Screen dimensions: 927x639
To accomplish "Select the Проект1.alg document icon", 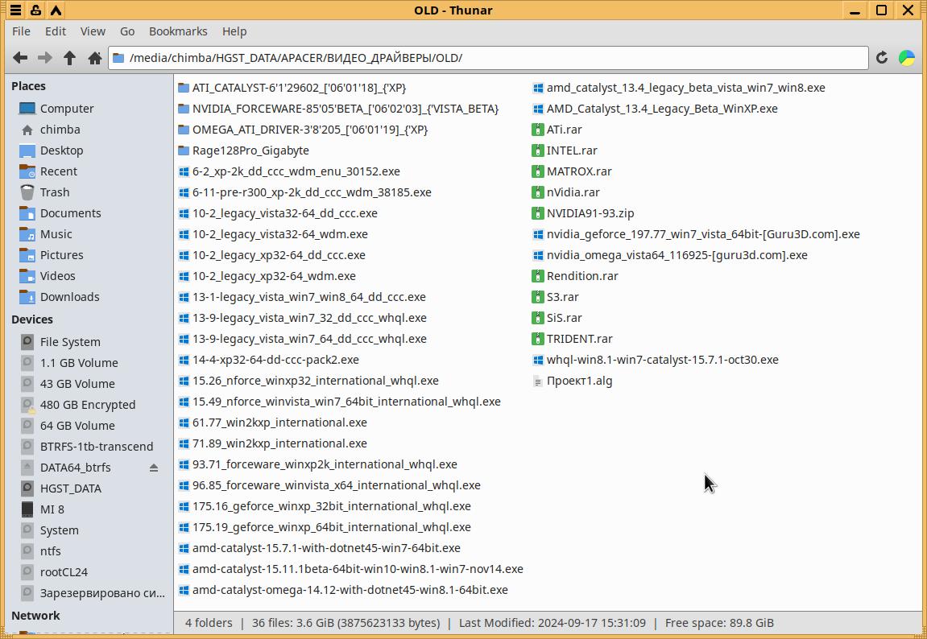I will pos(537,381).
